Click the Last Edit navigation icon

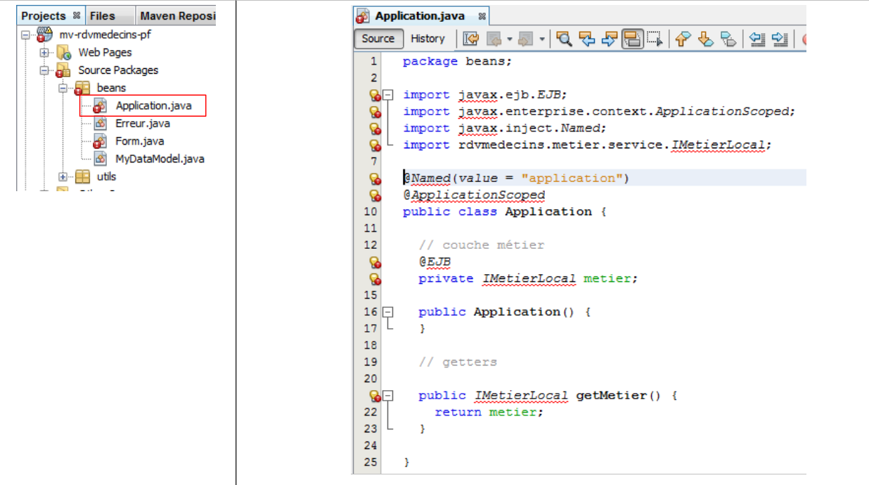click(x=470, y=39)
